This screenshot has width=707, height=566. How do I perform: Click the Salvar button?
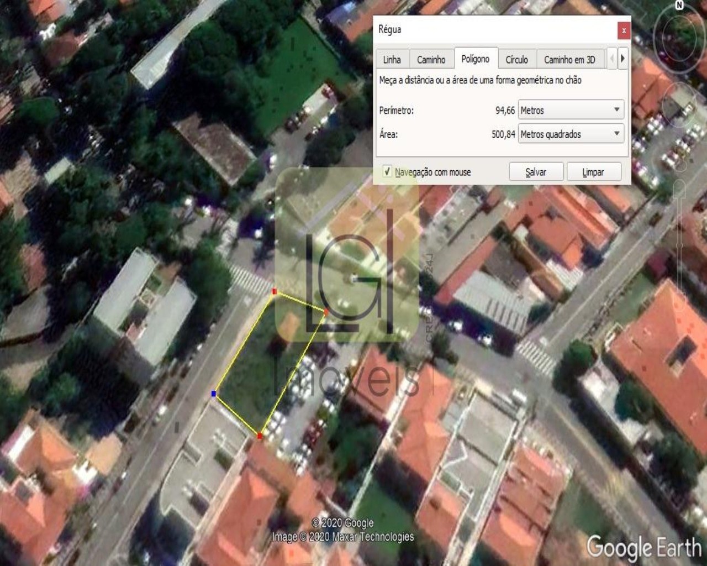(536, 172)
